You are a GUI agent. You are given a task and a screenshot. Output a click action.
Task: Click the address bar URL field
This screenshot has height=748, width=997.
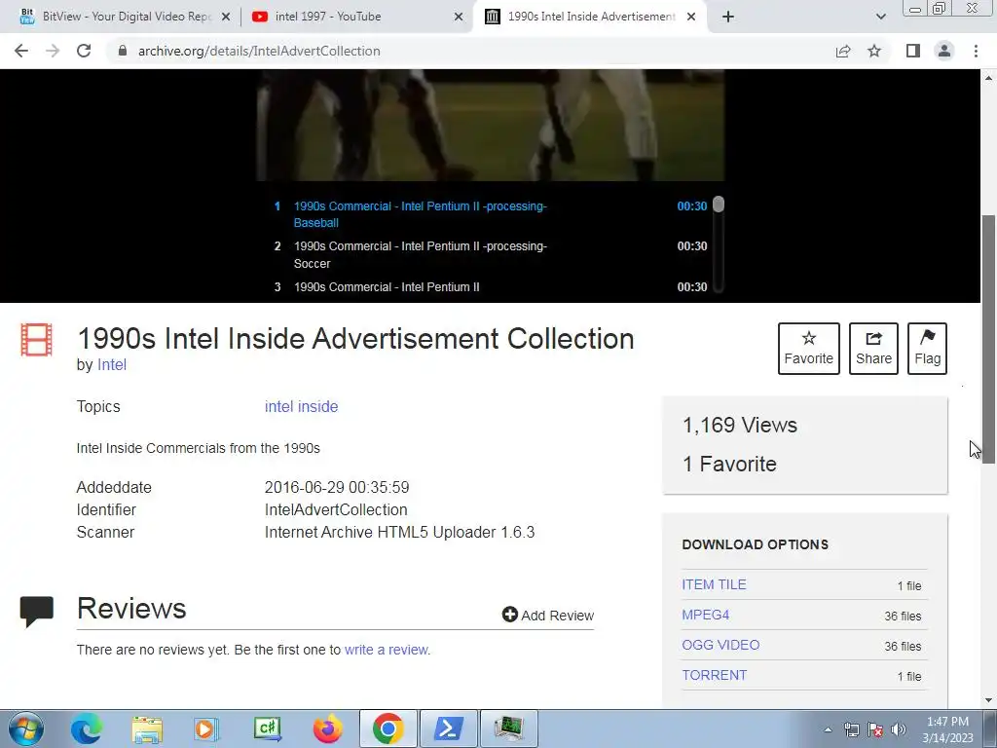470,51
